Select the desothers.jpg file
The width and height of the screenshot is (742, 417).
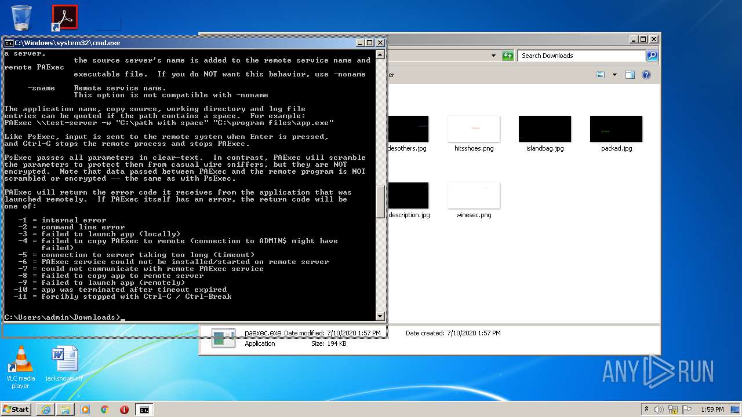[x=408, y=134]
